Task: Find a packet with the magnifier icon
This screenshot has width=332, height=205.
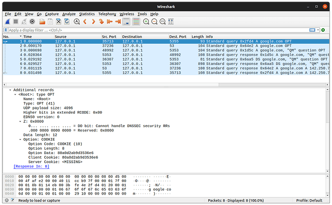Action: [x=77, y=22]
